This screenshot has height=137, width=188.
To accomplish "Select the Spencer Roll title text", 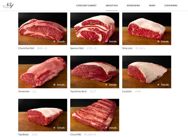I will pos(77,48).
